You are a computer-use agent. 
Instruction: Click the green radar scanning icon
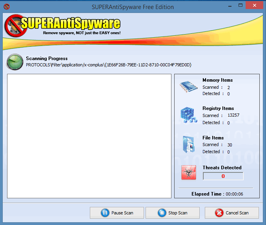tap(15, 62)
